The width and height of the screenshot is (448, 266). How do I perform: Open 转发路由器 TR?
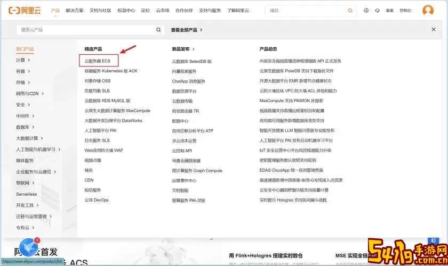tap(186, 111)
